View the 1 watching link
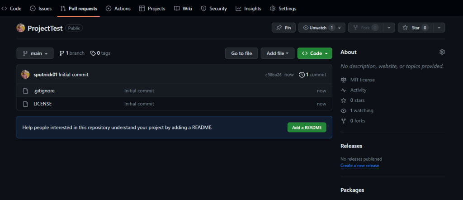463x200 pixels. (x=362, y=111)
